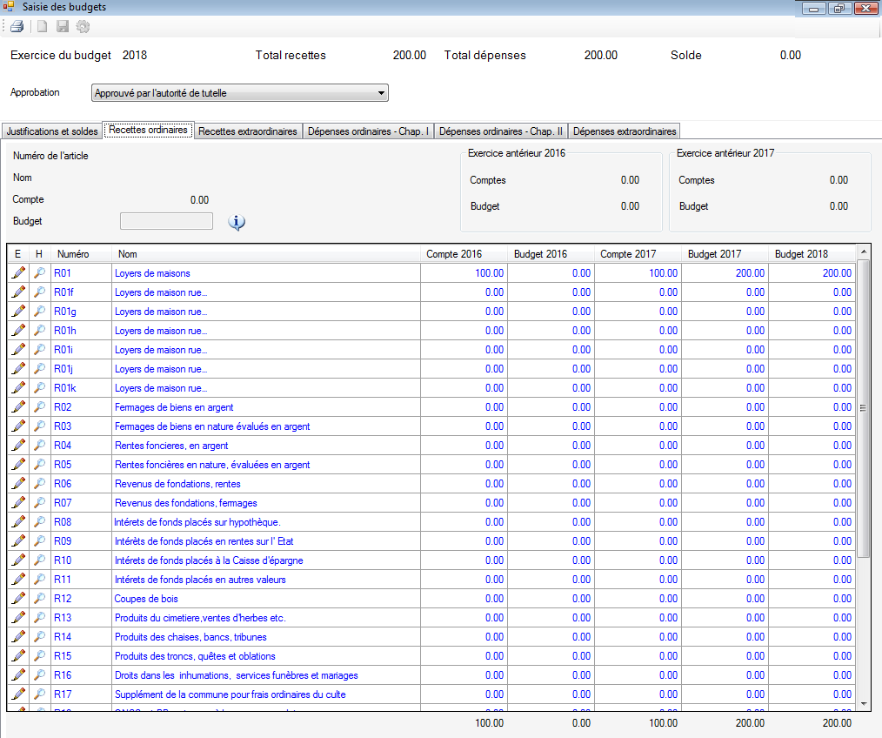Click the magnifier icon for R01k
The width and height of the screenshot is (882, 738).
coord(39,388)
